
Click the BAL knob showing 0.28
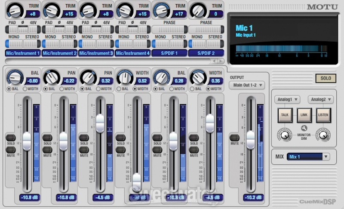pos(162,77)
